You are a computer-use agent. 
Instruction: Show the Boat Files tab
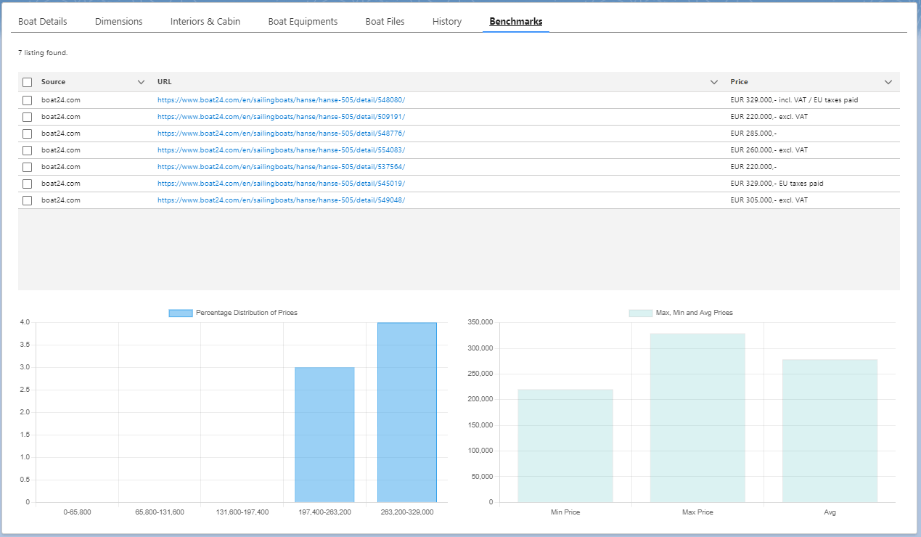(385, 22)
